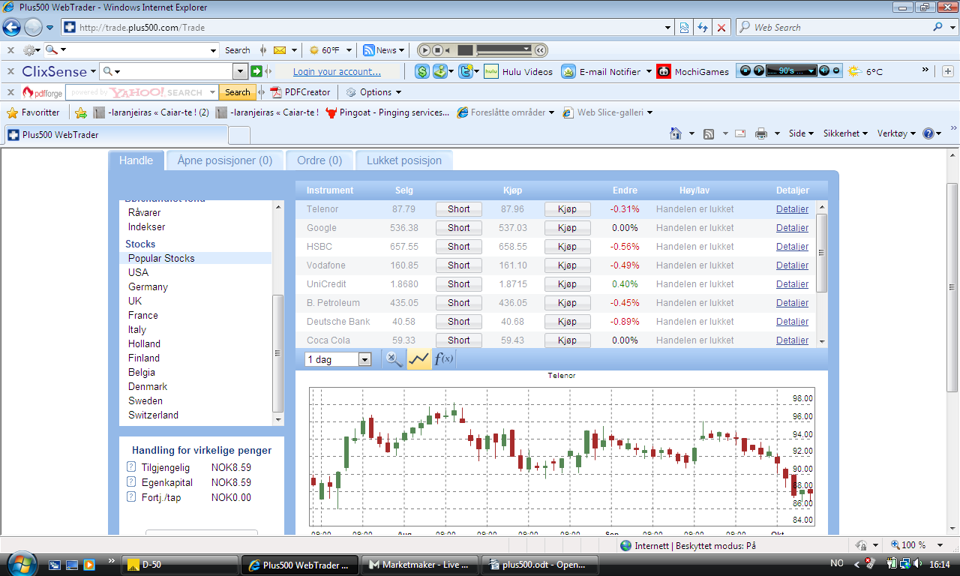Open the Verktøy menu dropdown
960x576 pixels.
(x=896, y=133)
